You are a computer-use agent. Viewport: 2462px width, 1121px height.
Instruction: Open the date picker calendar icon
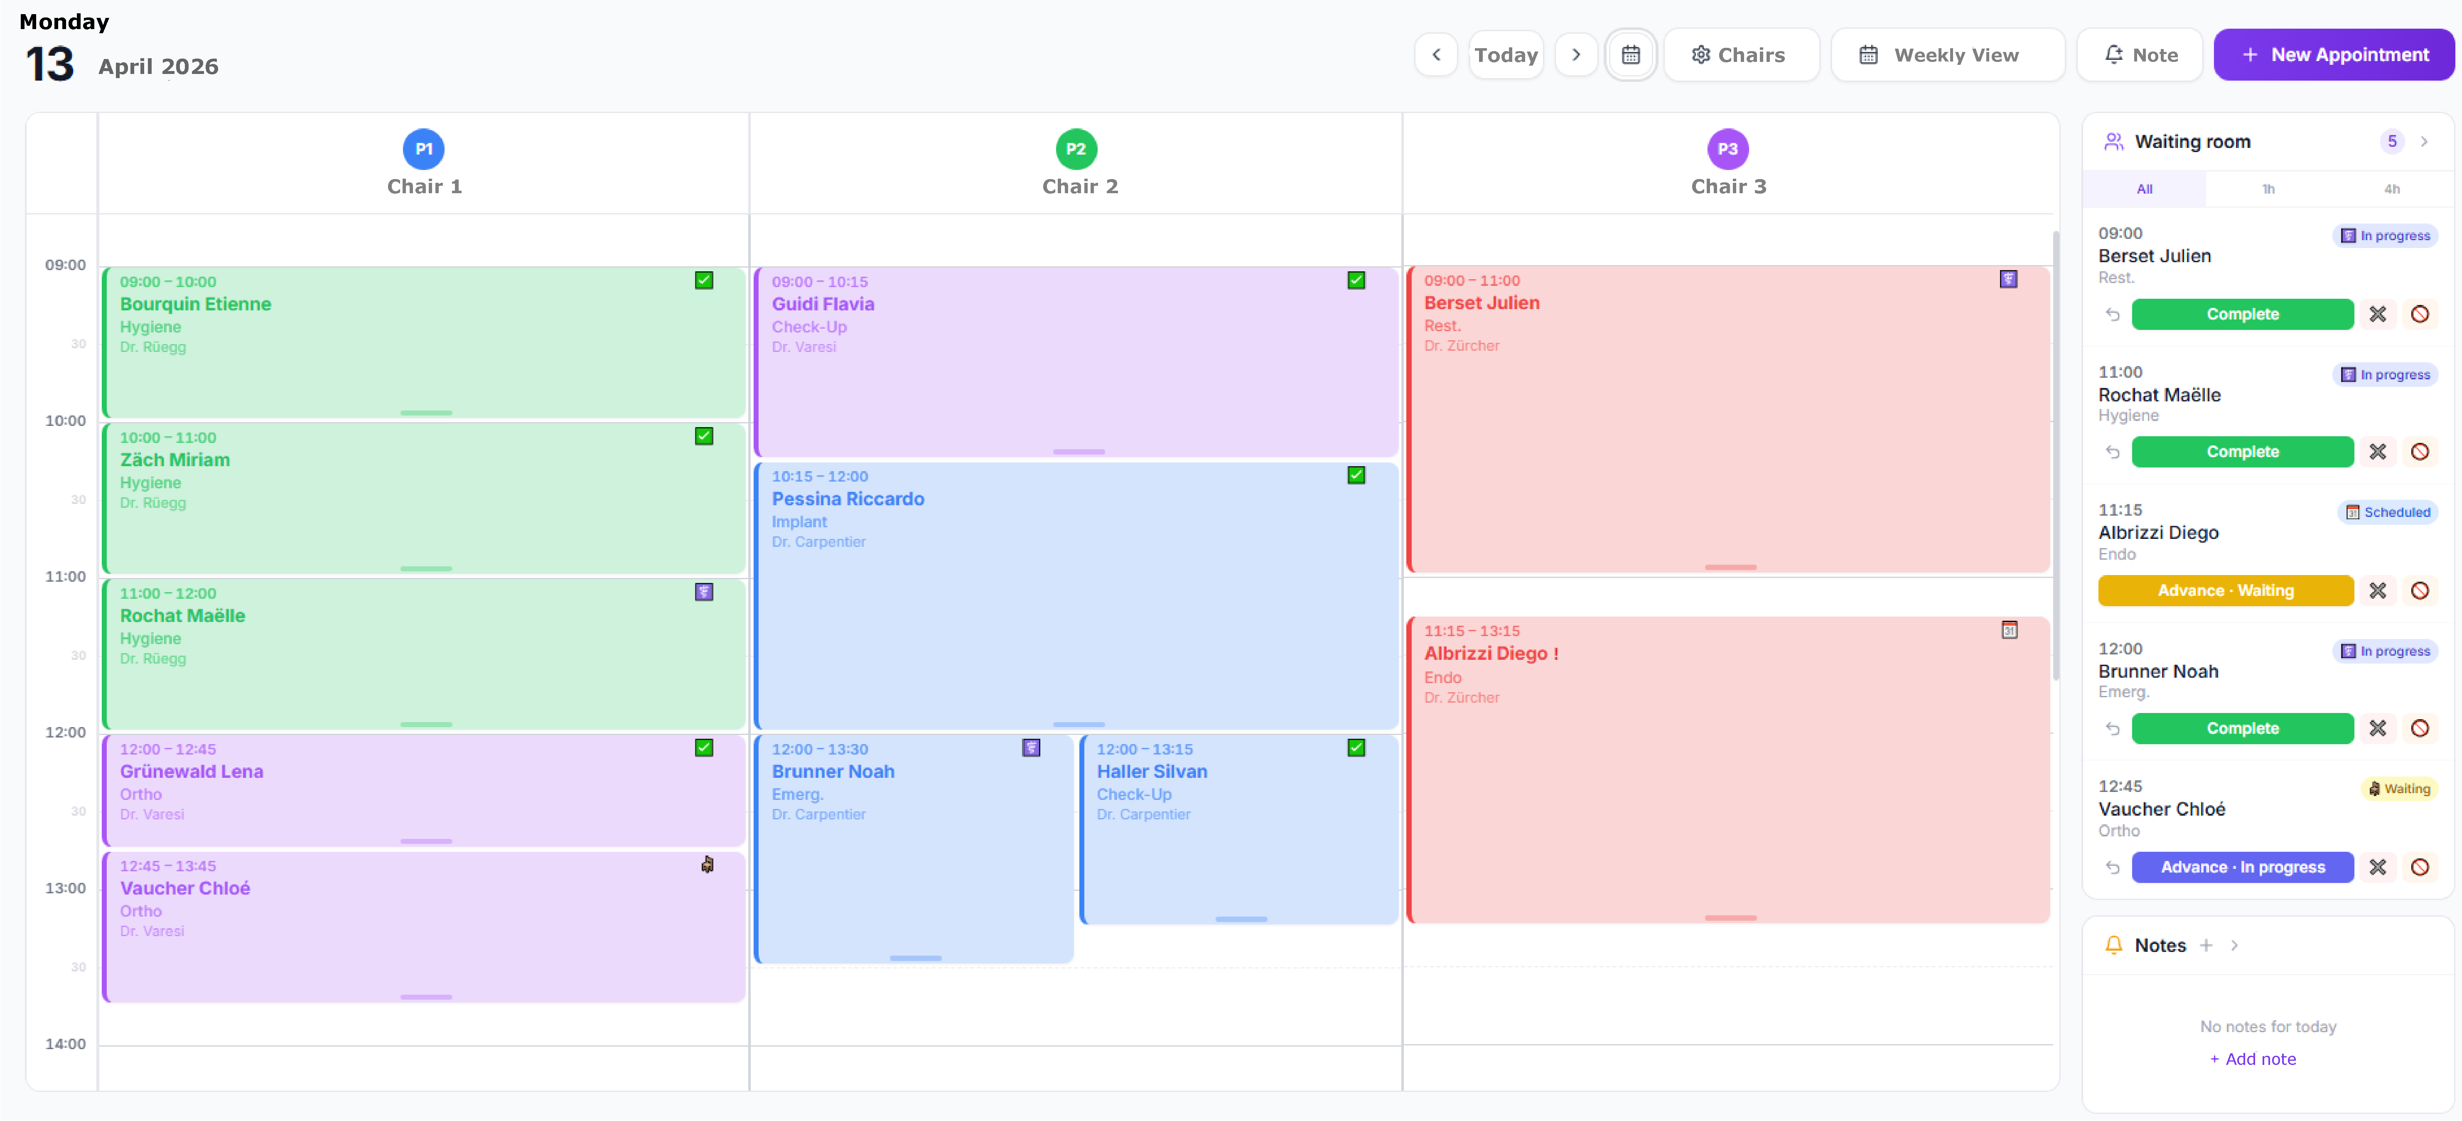1631,54
